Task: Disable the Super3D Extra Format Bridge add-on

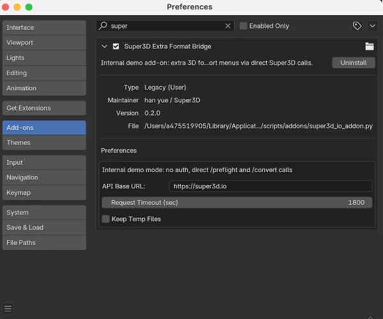Action: [116, 47]
